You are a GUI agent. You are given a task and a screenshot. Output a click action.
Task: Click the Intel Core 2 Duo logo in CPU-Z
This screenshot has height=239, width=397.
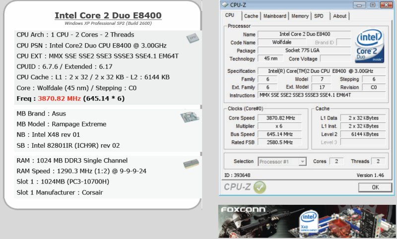click(370, 47)
